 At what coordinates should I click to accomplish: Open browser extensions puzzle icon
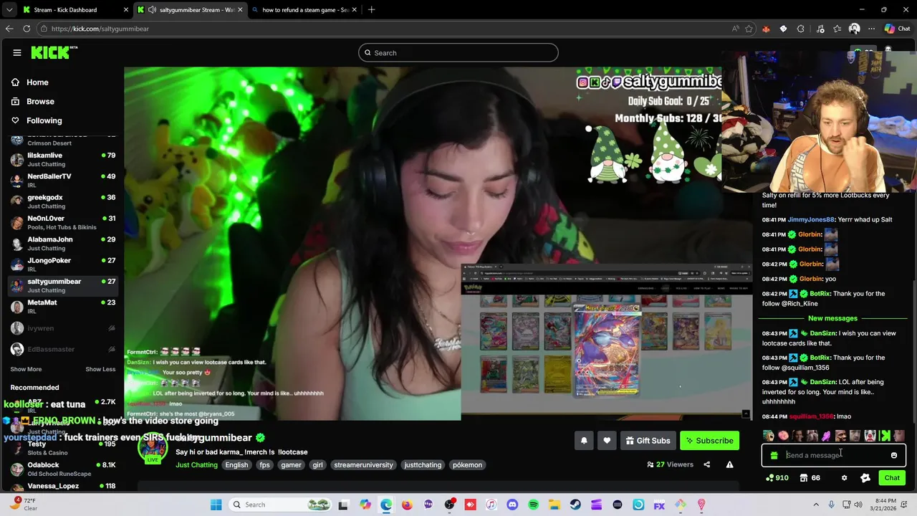click(x=801, y=29)
